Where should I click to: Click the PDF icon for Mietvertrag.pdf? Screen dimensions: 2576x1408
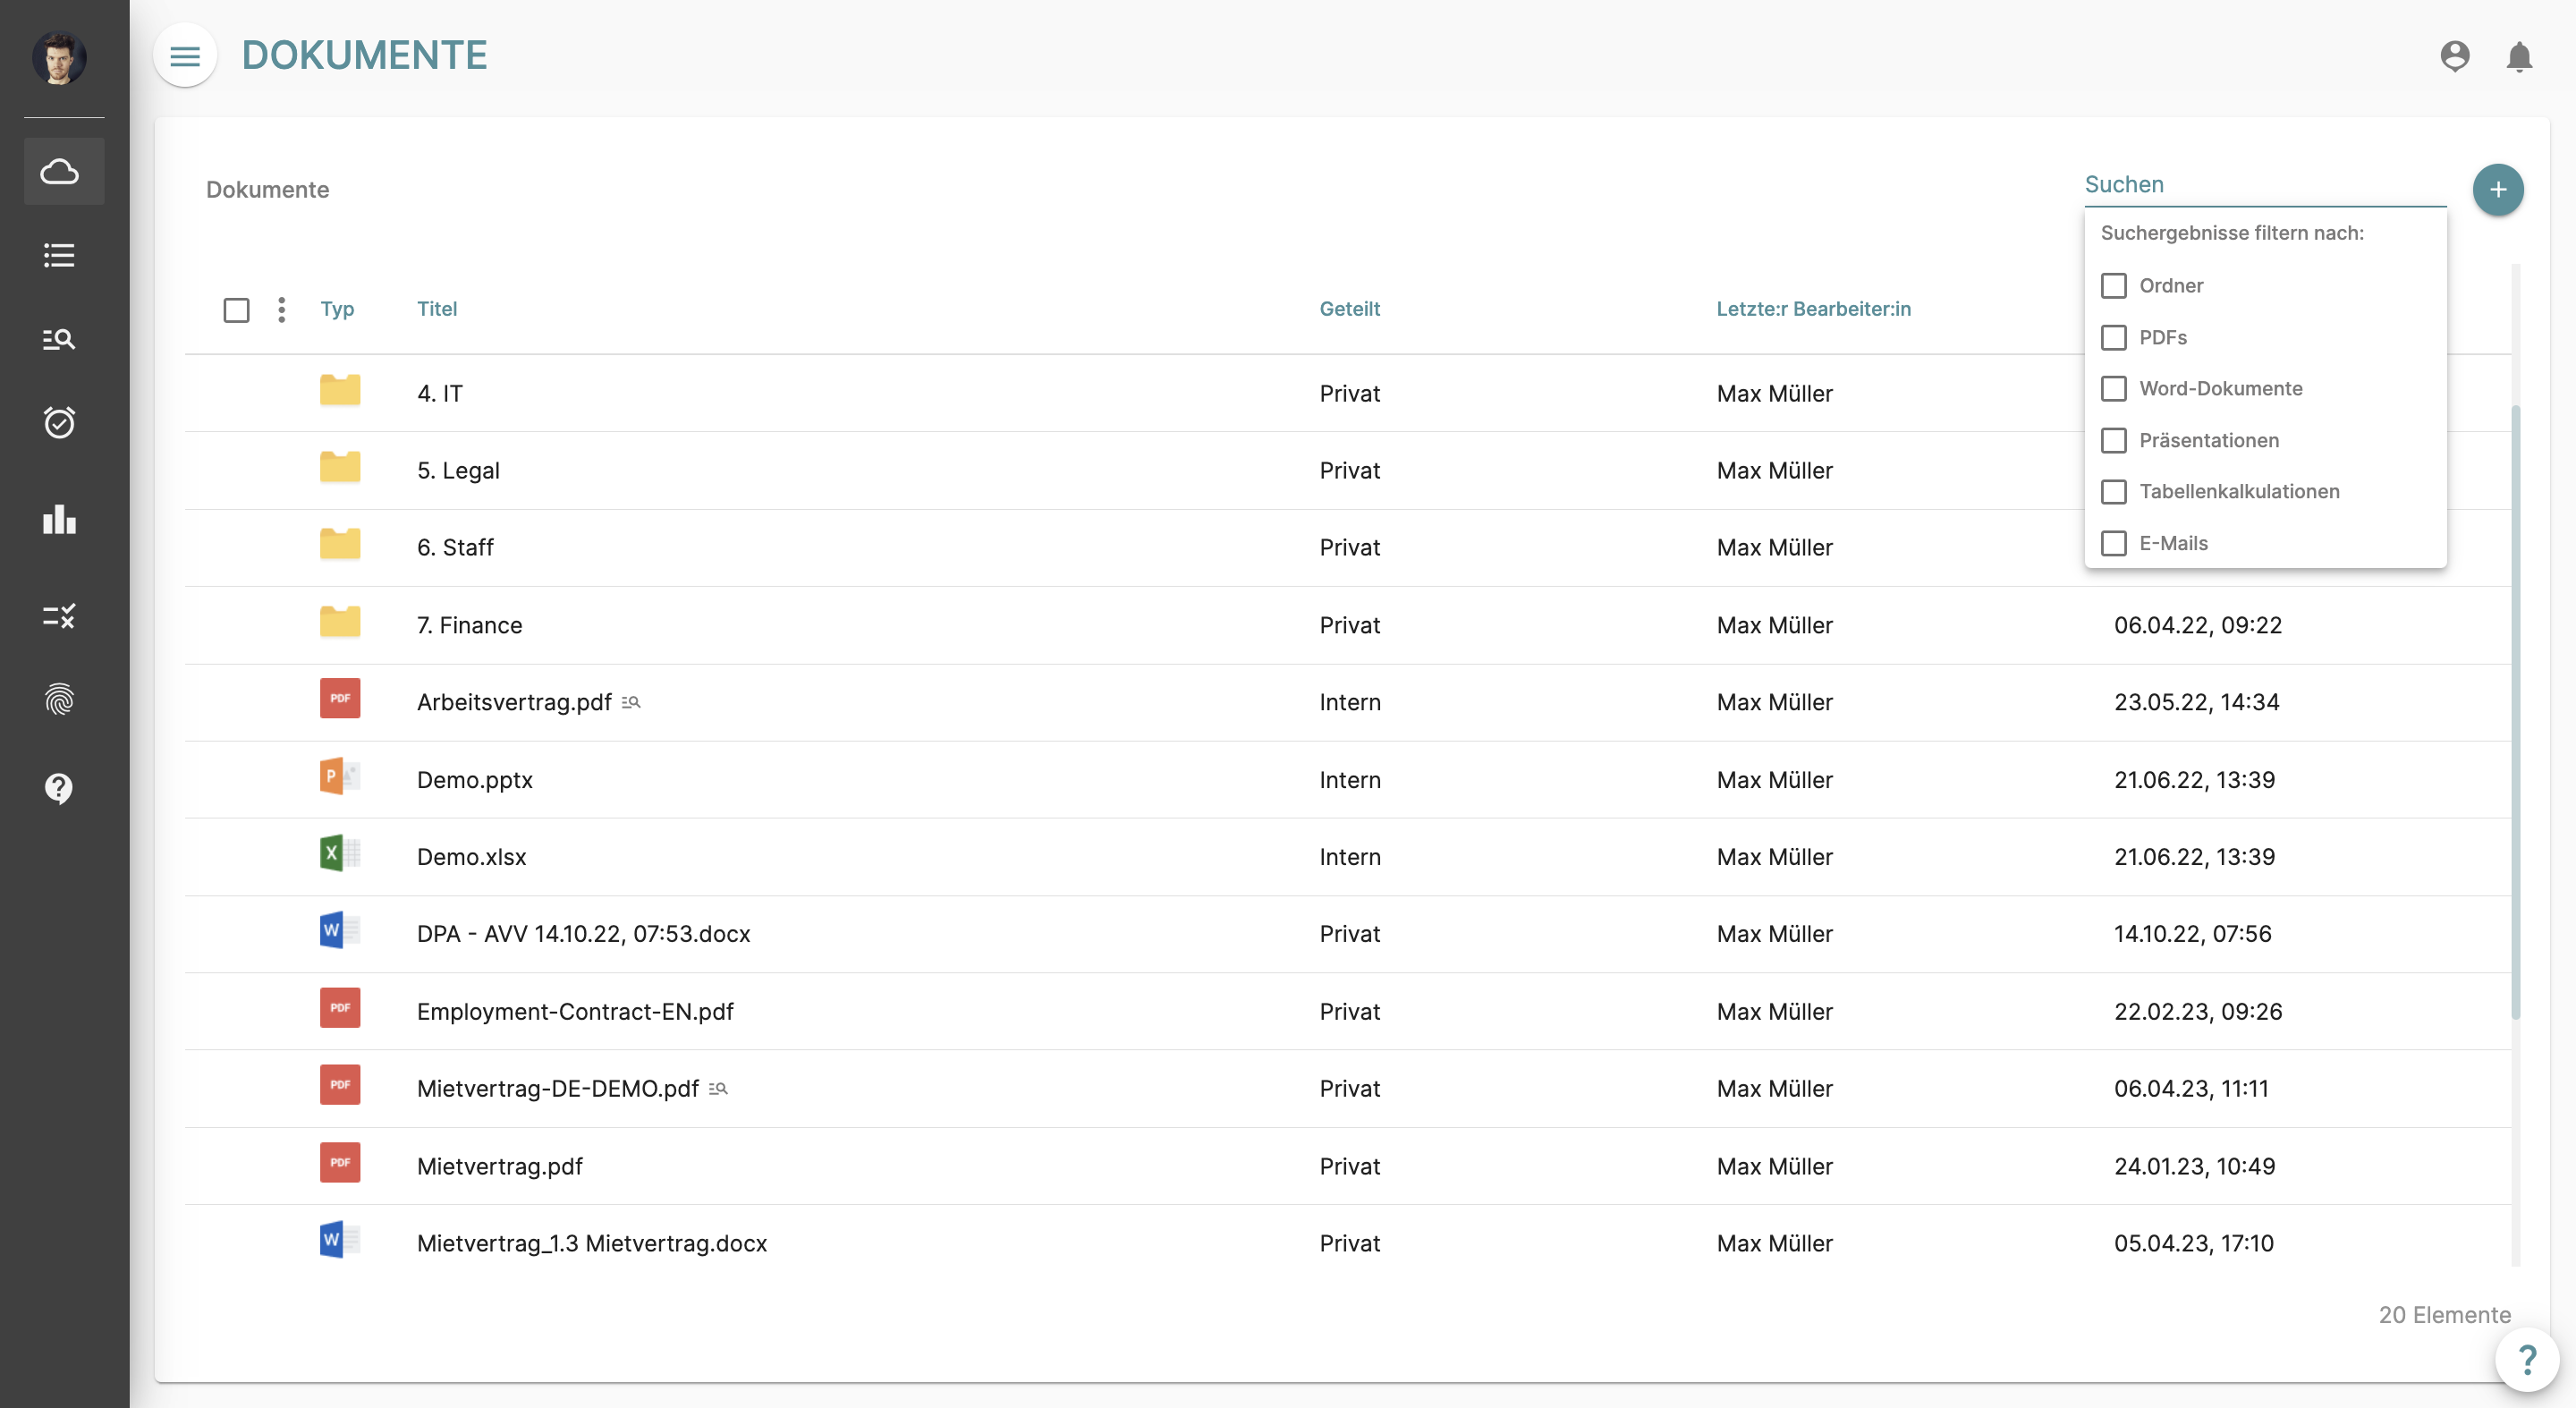[x=340, y=1163]
